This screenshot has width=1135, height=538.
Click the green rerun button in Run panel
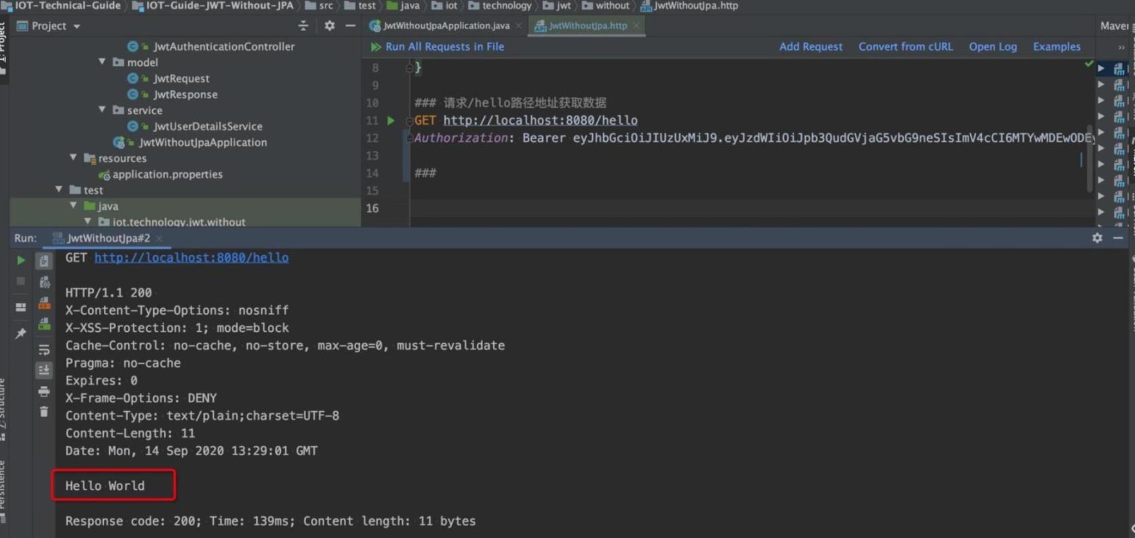coord(21,261)
